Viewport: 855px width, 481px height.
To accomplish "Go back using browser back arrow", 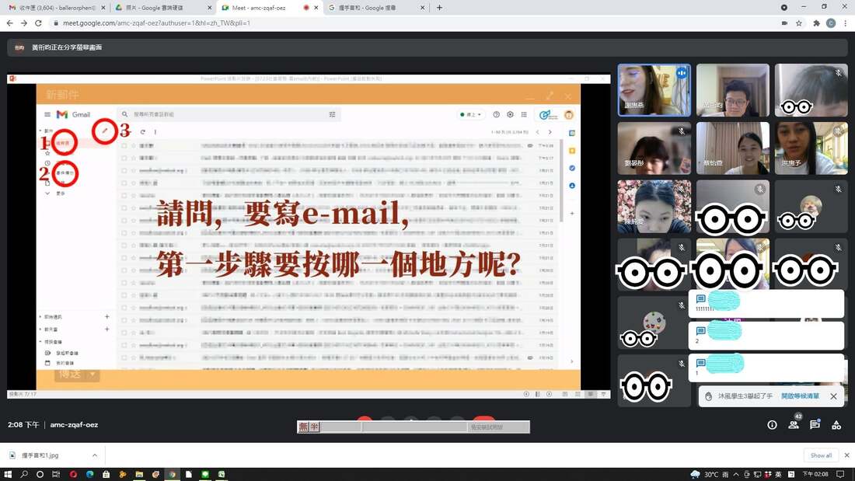I will (10, 23).
